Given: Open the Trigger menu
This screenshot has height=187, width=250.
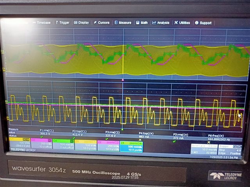Looking at the screenshot, I should click(x=62, y=23).
